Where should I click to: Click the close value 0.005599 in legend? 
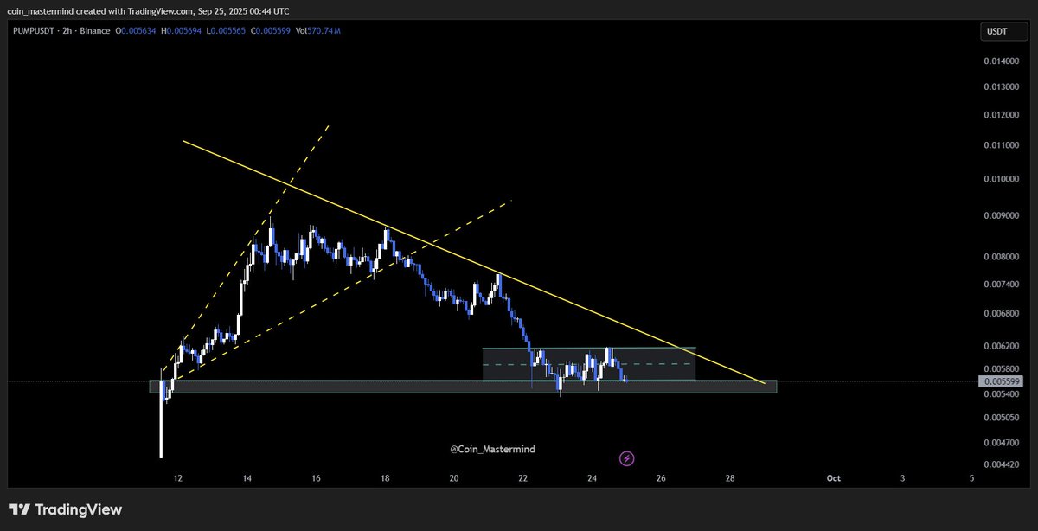point(271,29)
